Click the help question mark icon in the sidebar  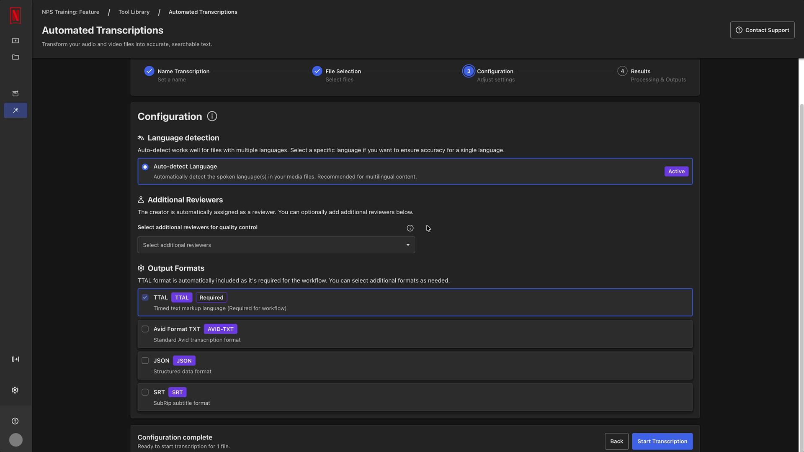[x=15, y=421]
